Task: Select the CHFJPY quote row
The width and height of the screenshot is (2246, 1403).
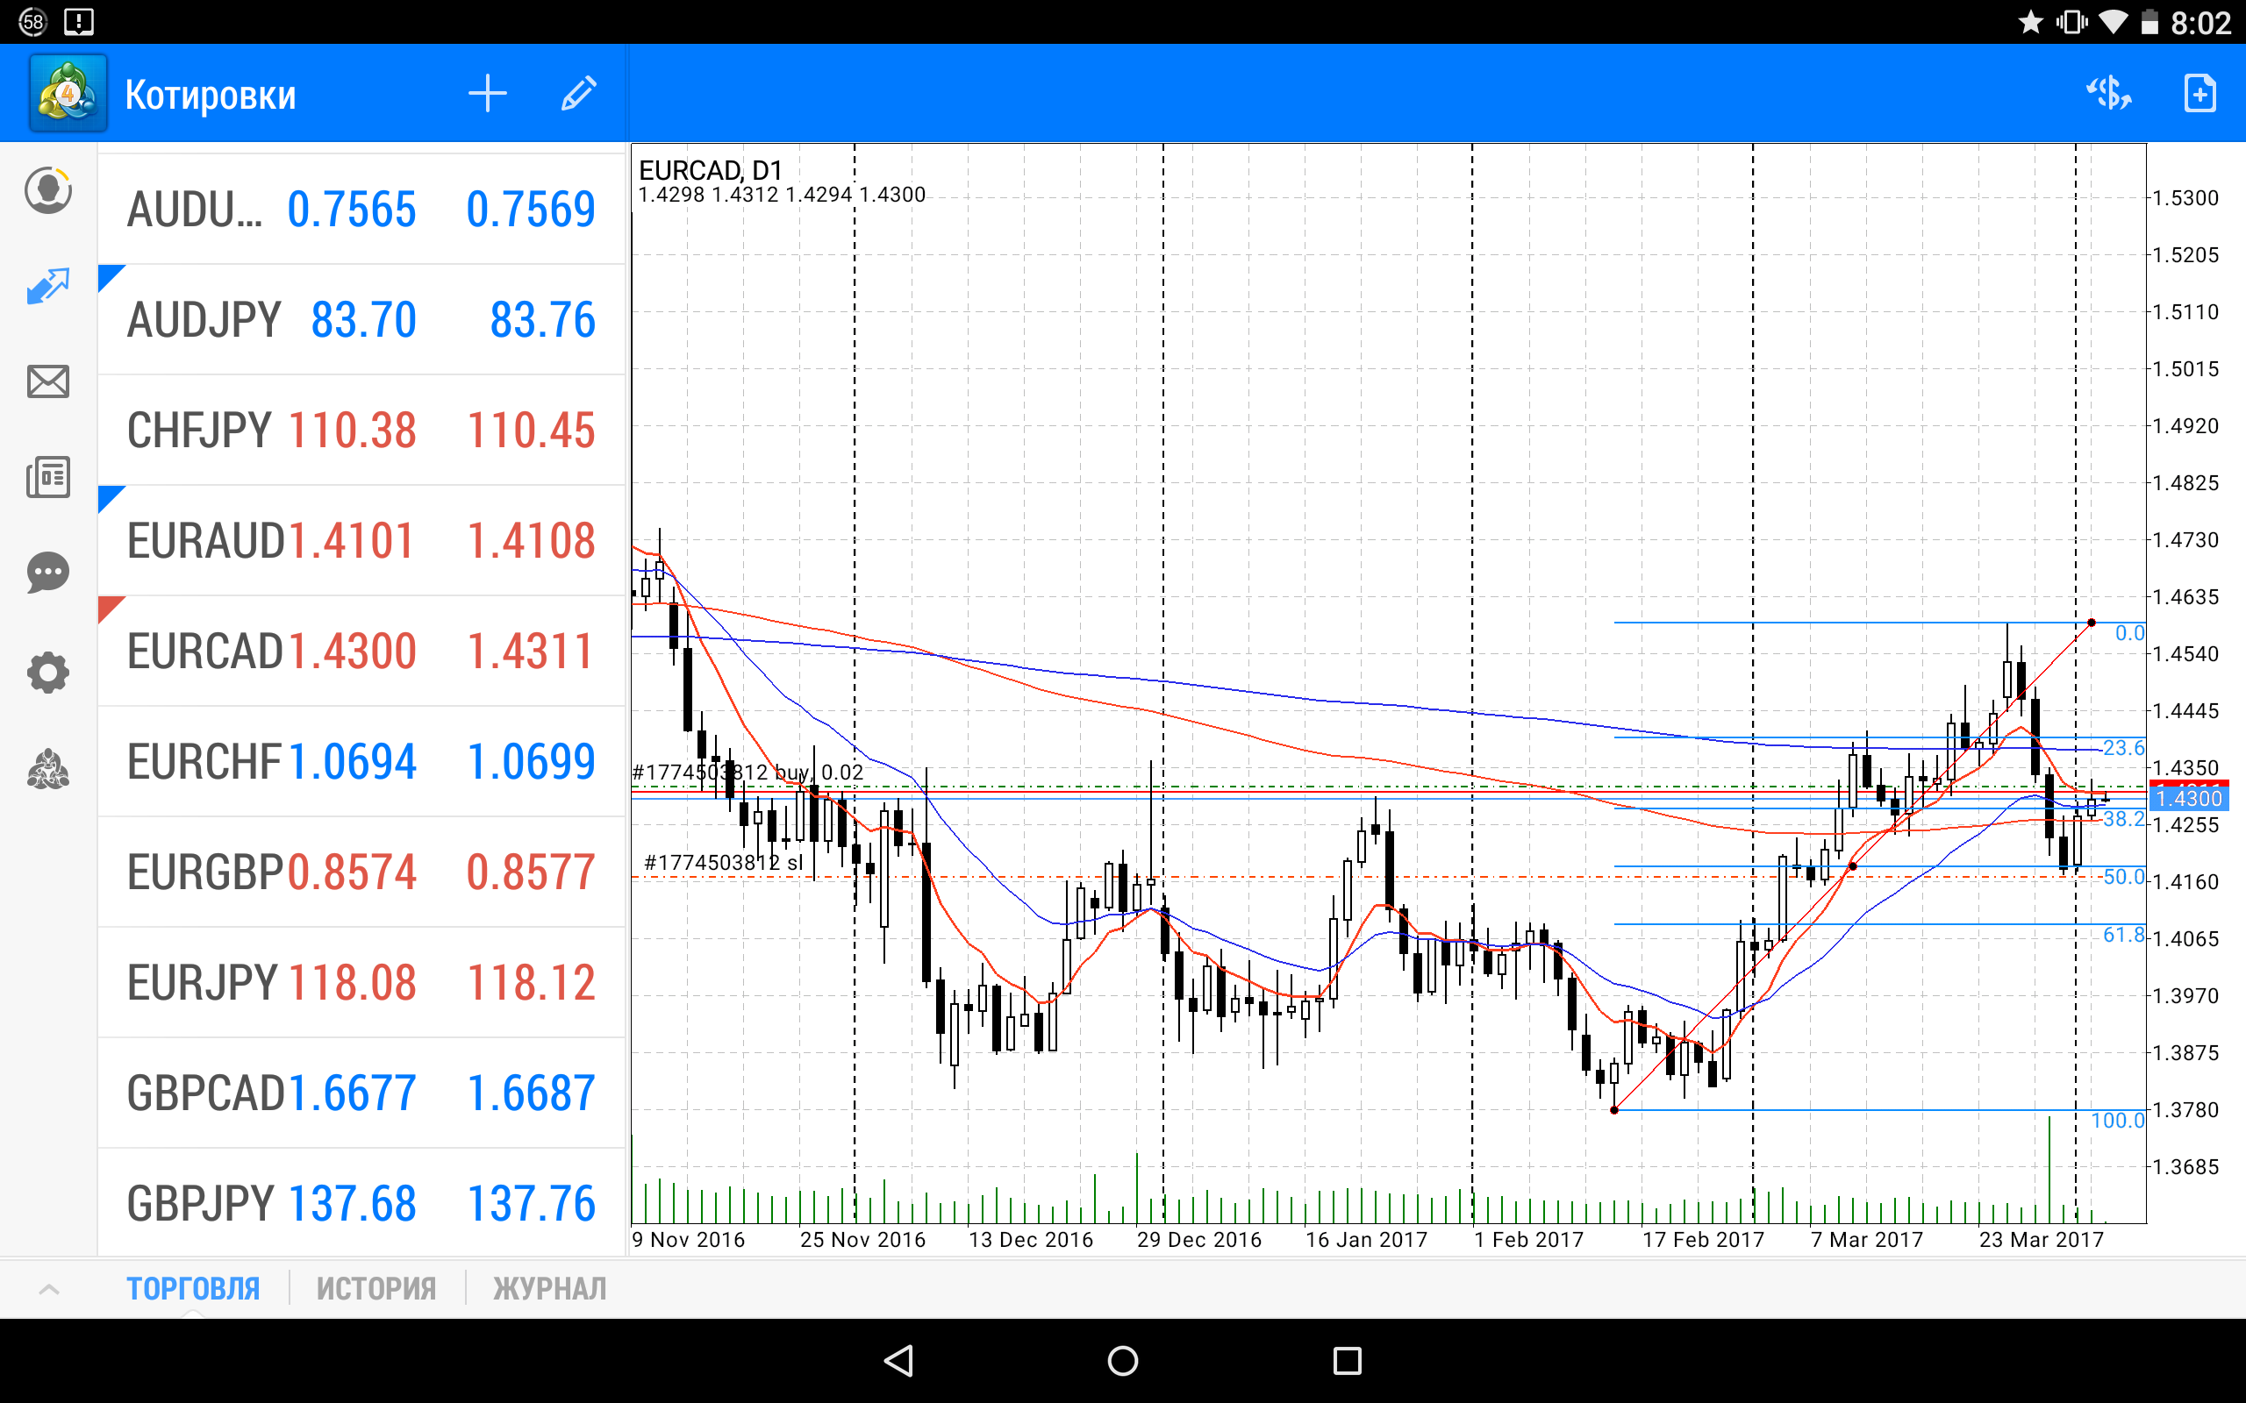Action: 362,431
